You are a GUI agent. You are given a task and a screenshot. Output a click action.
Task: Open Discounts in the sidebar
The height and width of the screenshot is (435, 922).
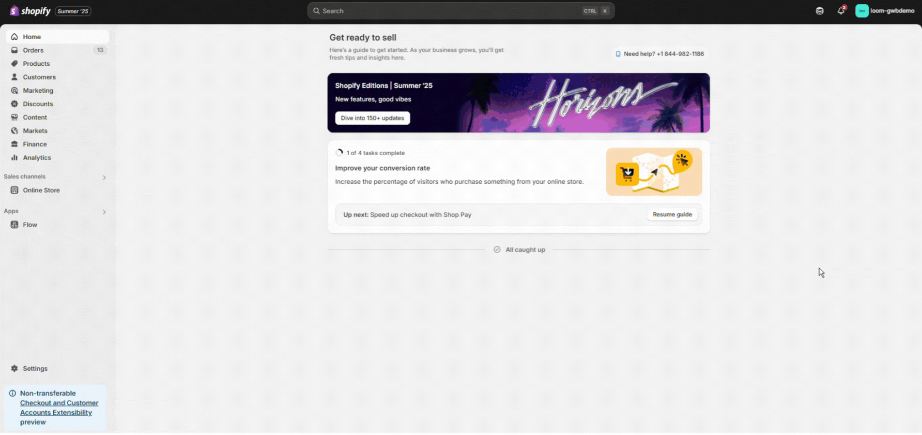(57, 104)
